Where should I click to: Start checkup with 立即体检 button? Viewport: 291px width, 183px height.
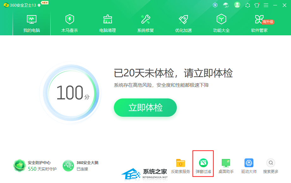pos(145,108)
